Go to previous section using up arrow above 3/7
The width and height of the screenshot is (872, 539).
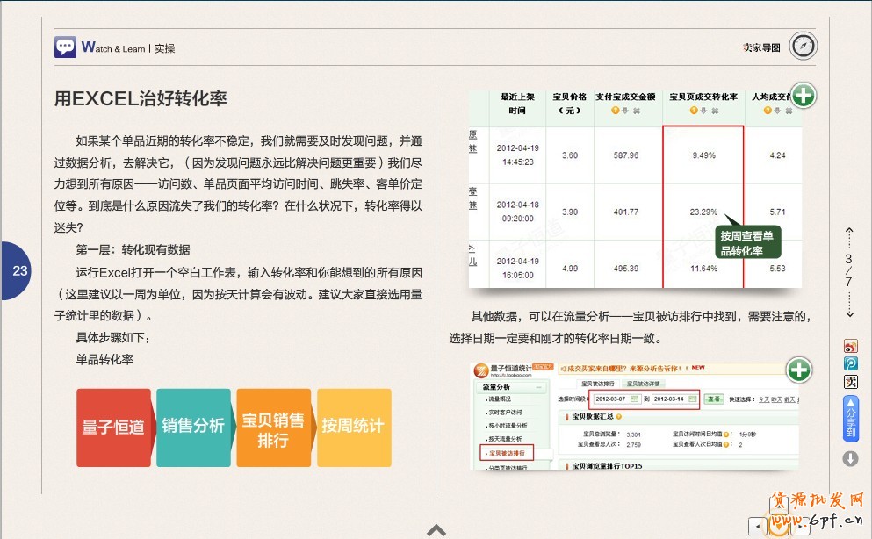[849, 234]
